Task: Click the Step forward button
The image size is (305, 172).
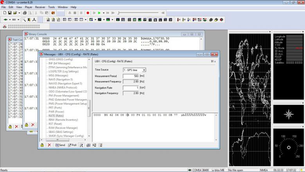Action: (x=94, y=13)
